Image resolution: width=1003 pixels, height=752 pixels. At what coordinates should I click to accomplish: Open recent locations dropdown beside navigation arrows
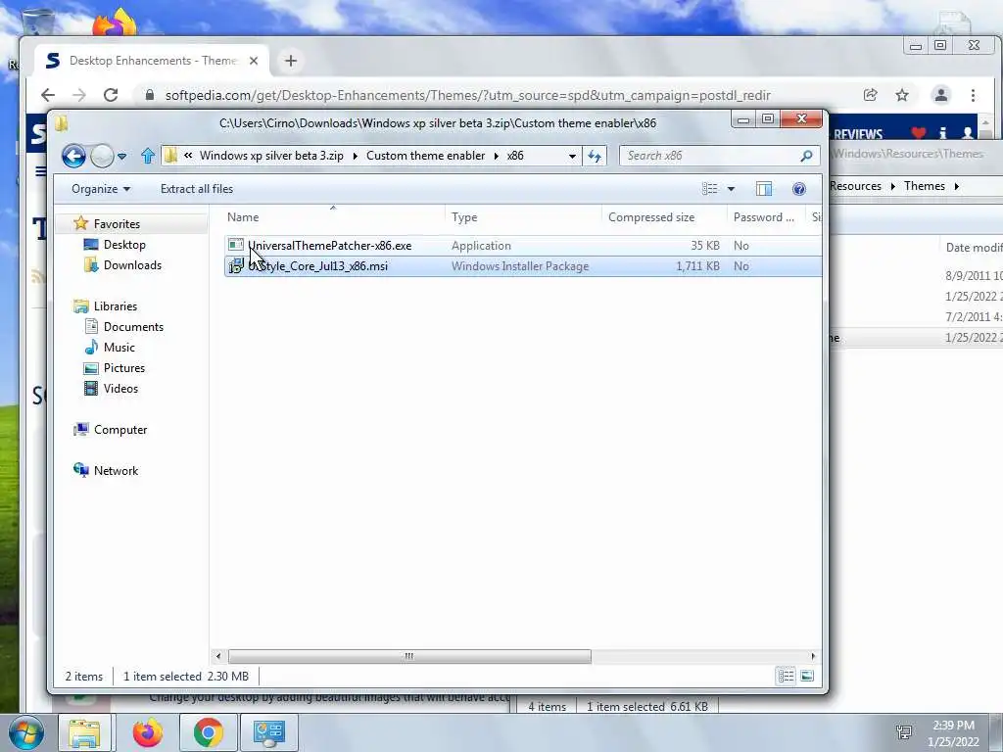[x=121, y=156]
